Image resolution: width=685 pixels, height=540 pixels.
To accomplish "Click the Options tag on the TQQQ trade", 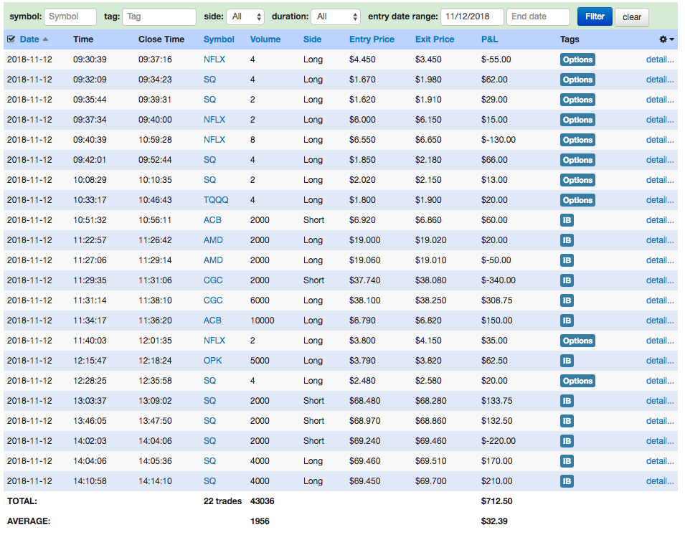I will pyautogui.click(x=577, y=200).
